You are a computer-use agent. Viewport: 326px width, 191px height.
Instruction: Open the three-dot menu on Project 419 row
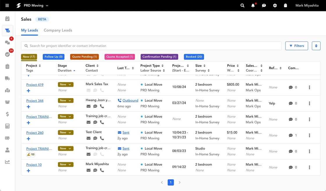[x=309, y=87]
